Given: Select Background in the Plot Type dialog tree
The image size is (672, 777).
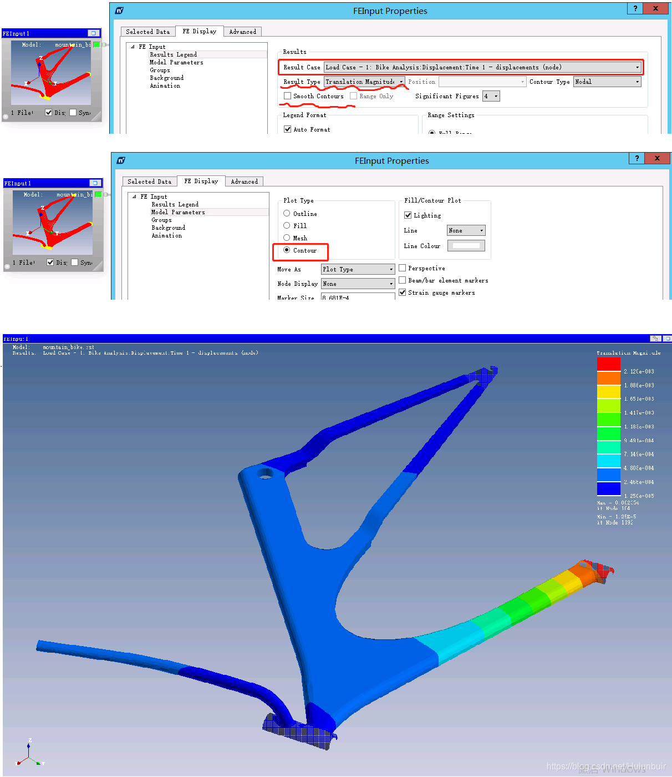Looking at the screenshot, I should pyautogui.click(x=169, y=228).
